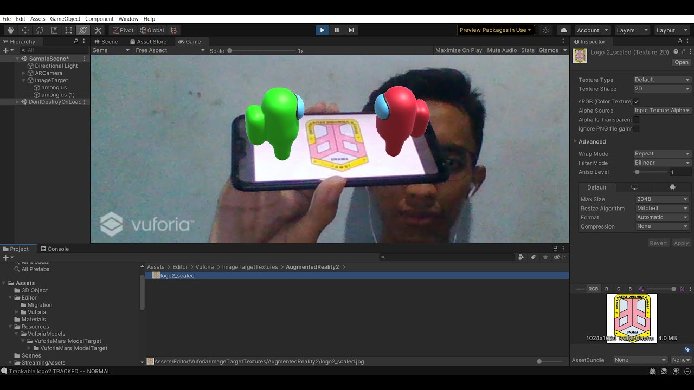Click Preview Packages in Use button
The width and height of the screenshot is (694, 390).
pyautogui.click(x=496, y=30)
